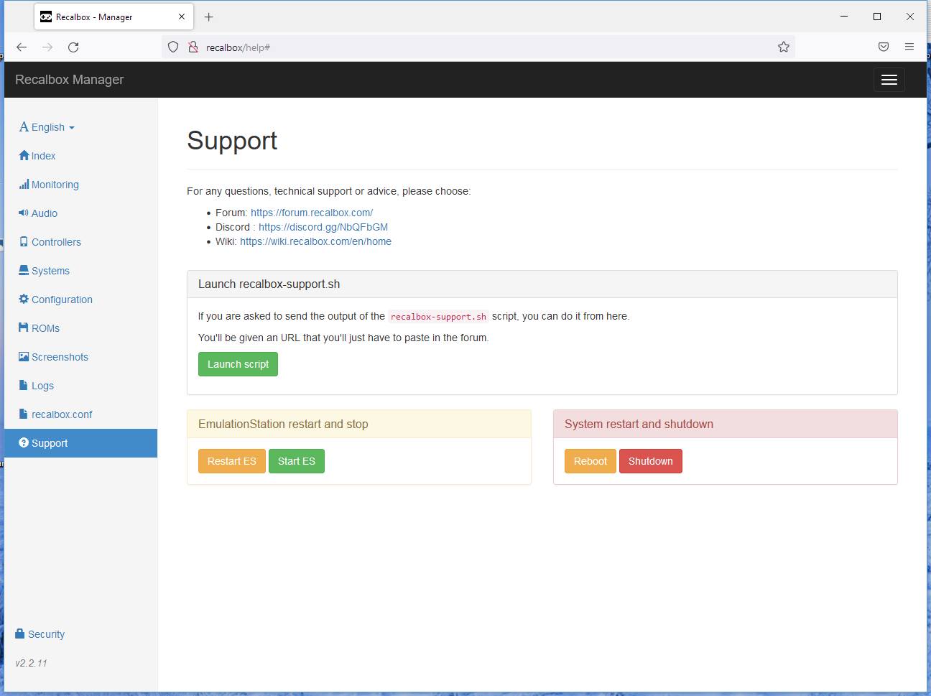Screen dimensions: 931x696
Task: Click the shield tracking protection icon
Action: coord(173,47)
